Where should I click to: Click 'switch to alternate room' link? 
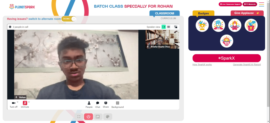(45, 19)
